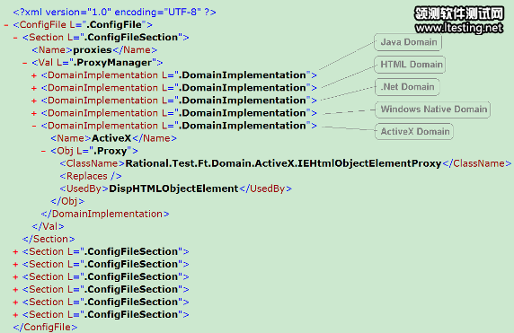The height and width of the screenshot is (333, 514).
Task: Click the closing </ConfigFile> tag
Action: click(45, 327)
